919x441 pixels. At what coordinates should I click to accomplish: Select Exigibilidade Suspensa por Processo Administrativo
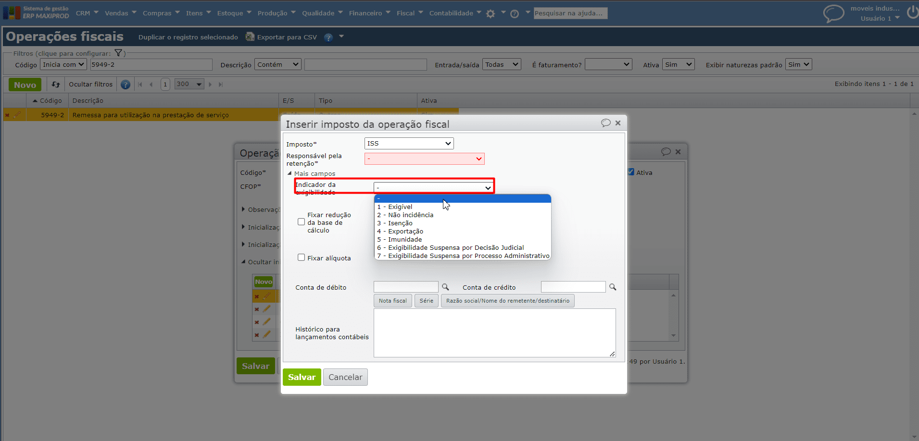[462, 256]
